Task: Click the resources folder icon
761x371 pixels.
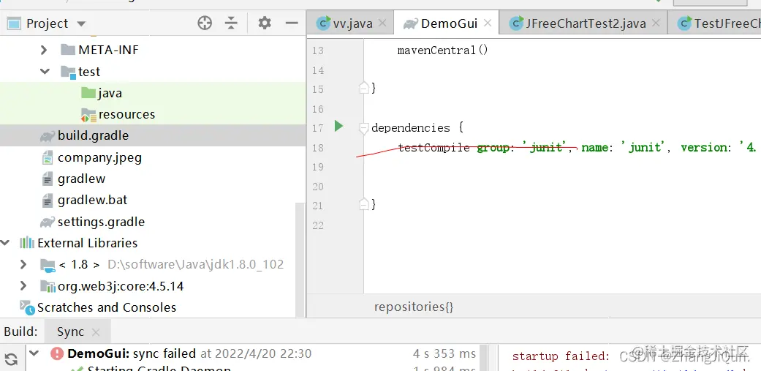Action: pos(88,115)
